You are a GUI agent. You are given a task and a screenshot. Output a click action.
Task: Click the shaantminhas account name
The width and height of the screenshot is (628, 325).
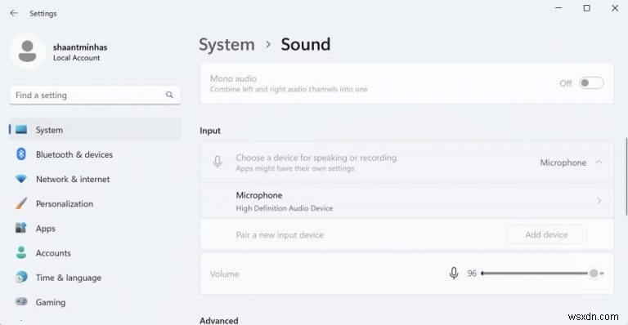80,47
